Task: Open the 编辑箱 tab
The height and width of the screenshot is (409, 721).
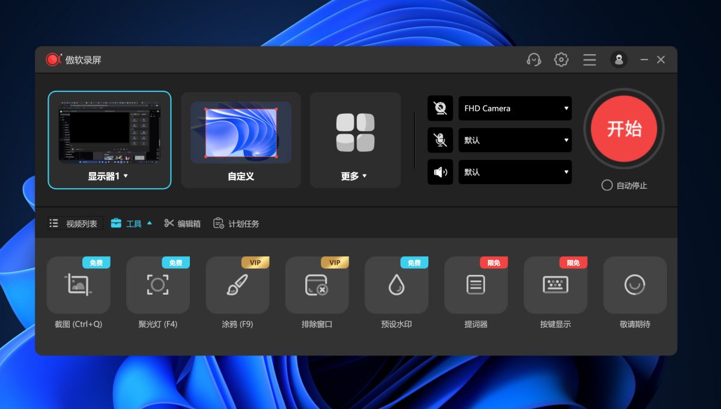Action: [x=183, y=224]
